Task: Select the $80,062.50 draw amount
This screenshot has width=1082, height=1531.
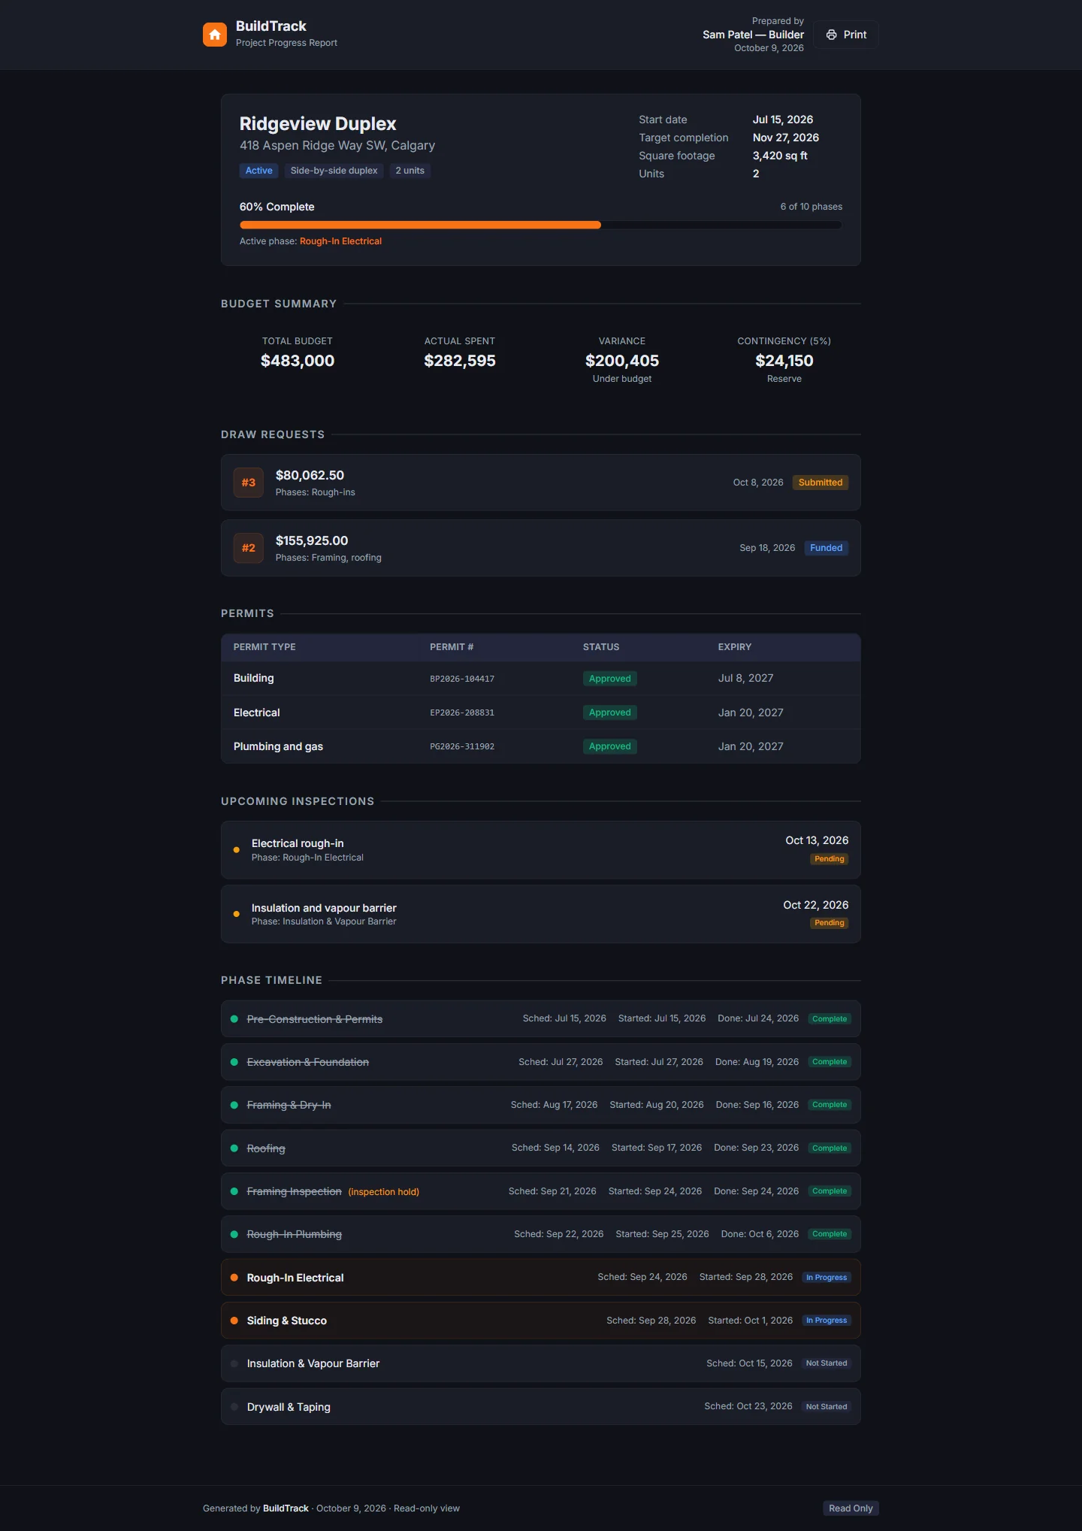Action: click(310, 475)
